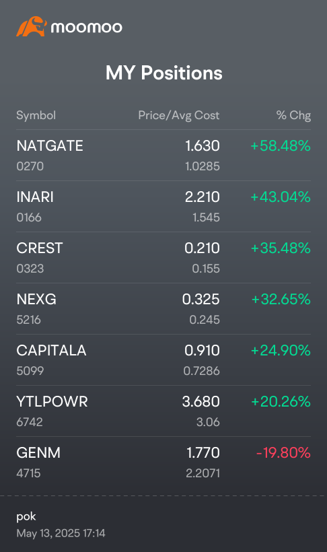Image resolution: width=327 pixels, height=552 pixels.
Task: Open the GENM 4715 position
Action: [x=163, y=462]
